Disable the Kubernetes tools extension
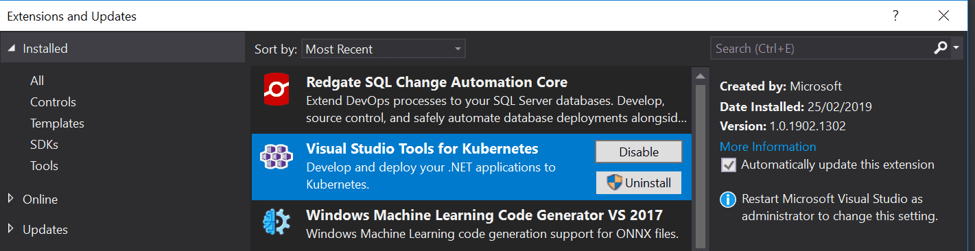The image size is (975, 251). point(639,152)
